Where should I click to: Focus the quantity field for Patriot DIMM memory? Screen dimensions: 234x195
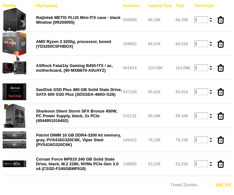pyautogui.click(x=201, y=140)
